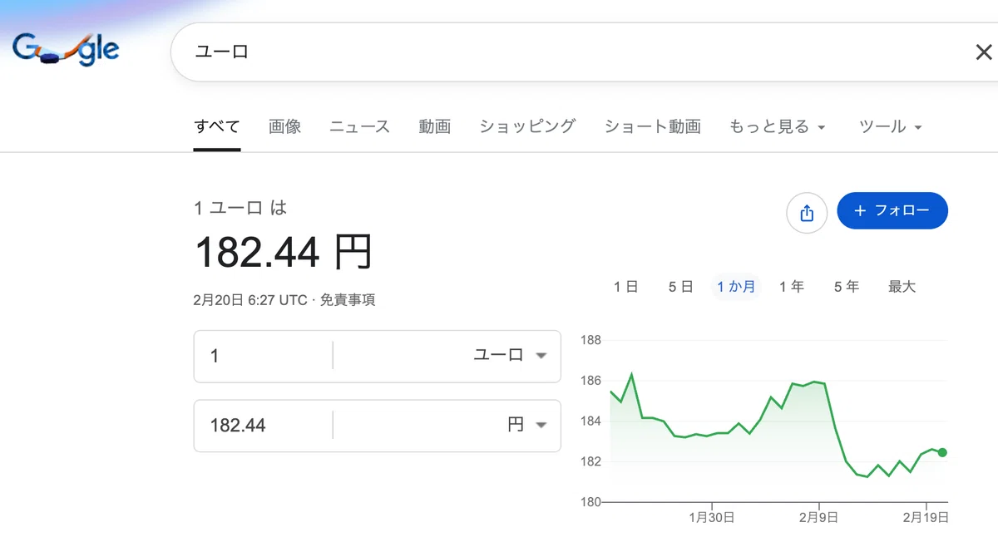This screenshot has width=998, height=537.
Task: Select the ショート動画 tab
Action: (x=653, y=127)
